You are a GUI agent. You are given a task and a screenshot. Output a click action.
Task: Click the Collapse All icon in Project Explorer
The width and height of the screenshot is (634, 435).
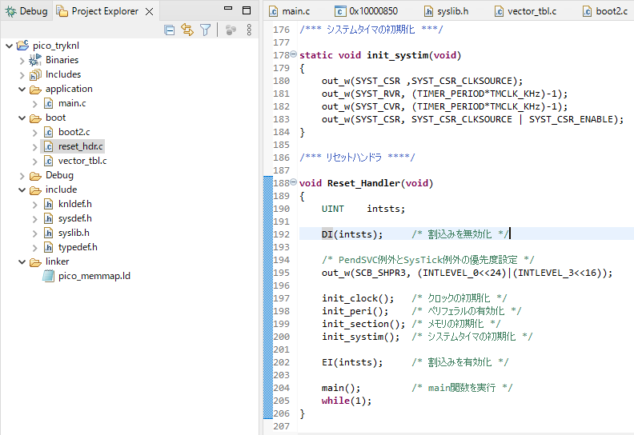pyautogui.click(x=169, y=30)
